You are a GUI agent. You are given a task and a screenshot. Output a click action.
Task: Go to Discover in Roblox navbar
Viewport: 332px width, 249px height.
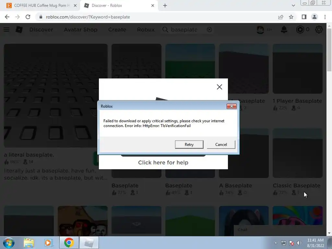click(x=41, y=30)
